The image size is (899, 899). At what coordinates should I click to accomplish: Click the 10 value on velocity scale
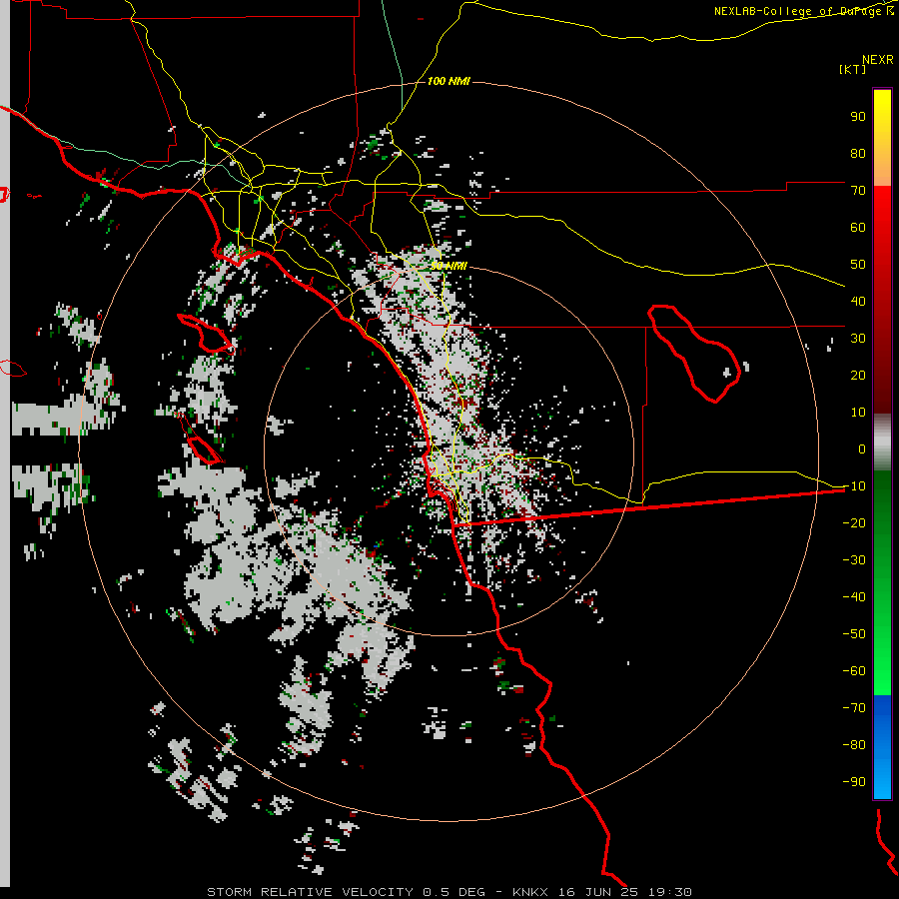pos(858,413)
